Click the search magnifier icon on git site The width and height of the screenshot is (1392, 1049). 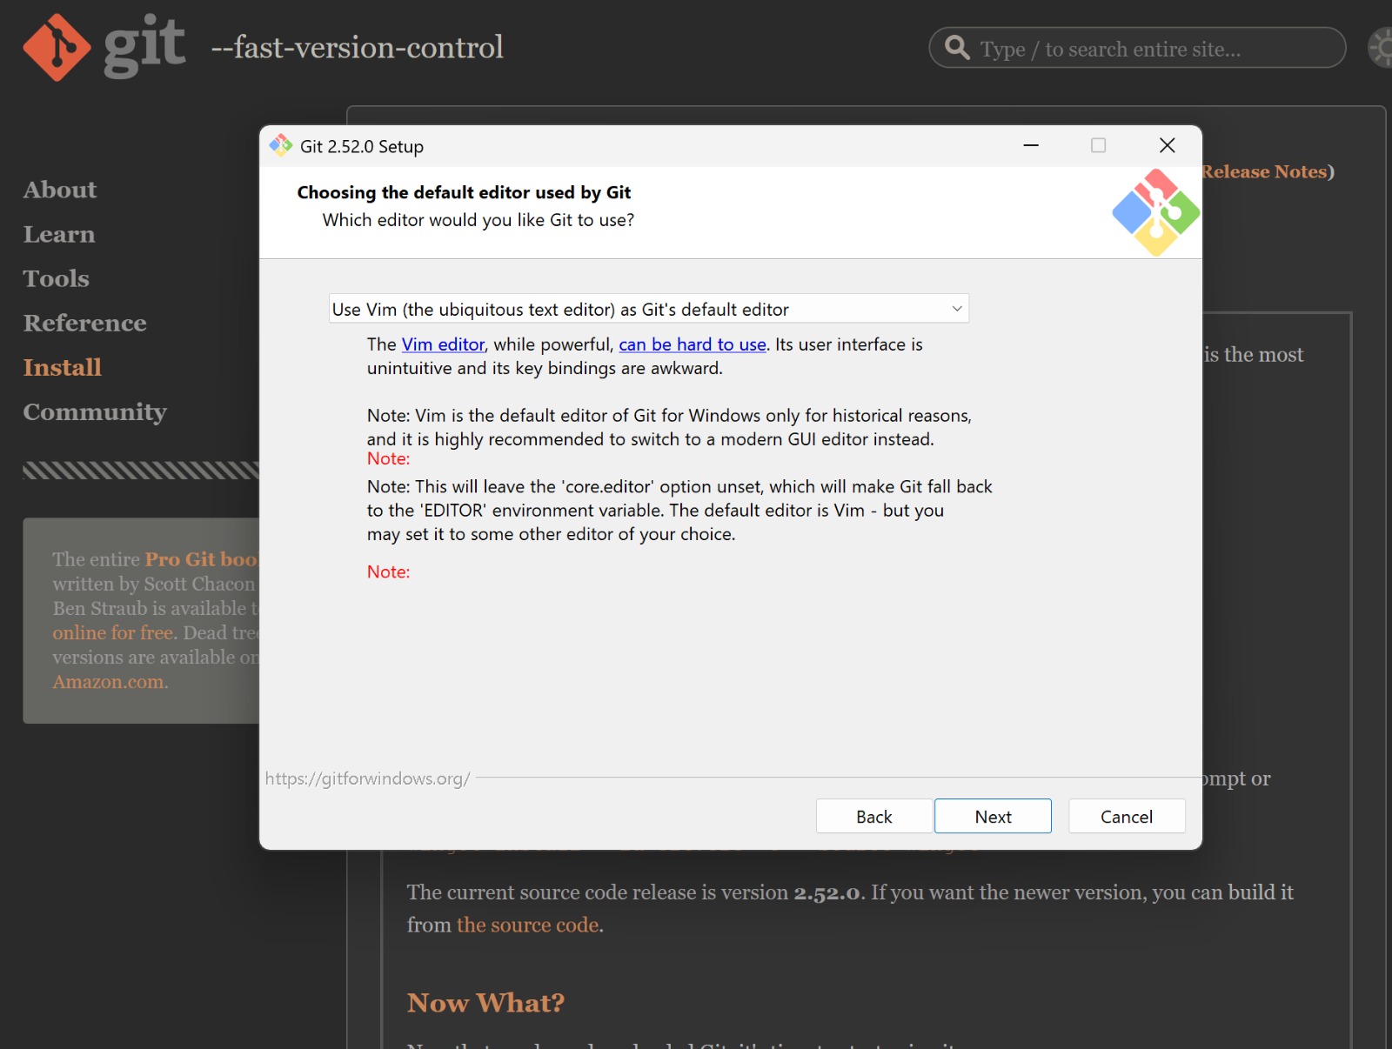click(957, 47)
